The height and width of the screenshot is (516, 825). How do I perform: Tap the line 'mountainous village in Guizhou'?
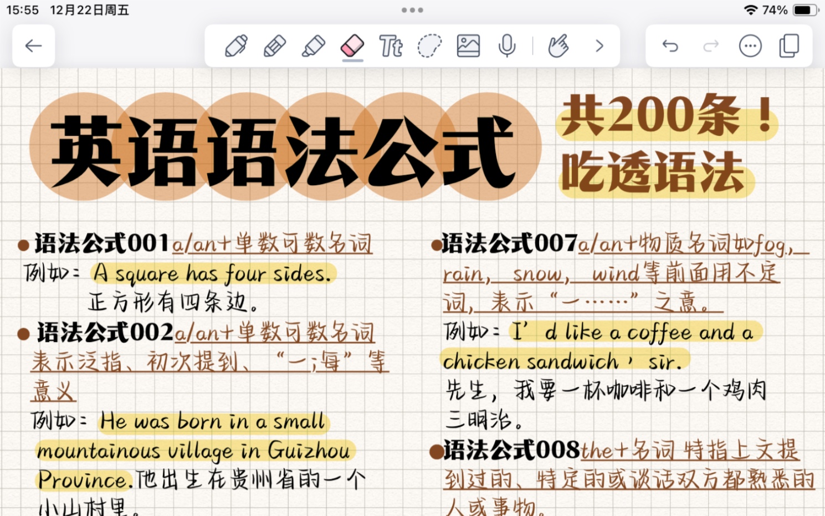(x=194, y=451)
